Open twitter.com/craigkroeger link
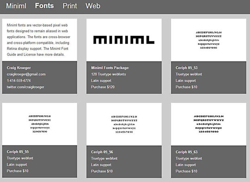This screenshot has height=182, width=250. coord(25,87)
